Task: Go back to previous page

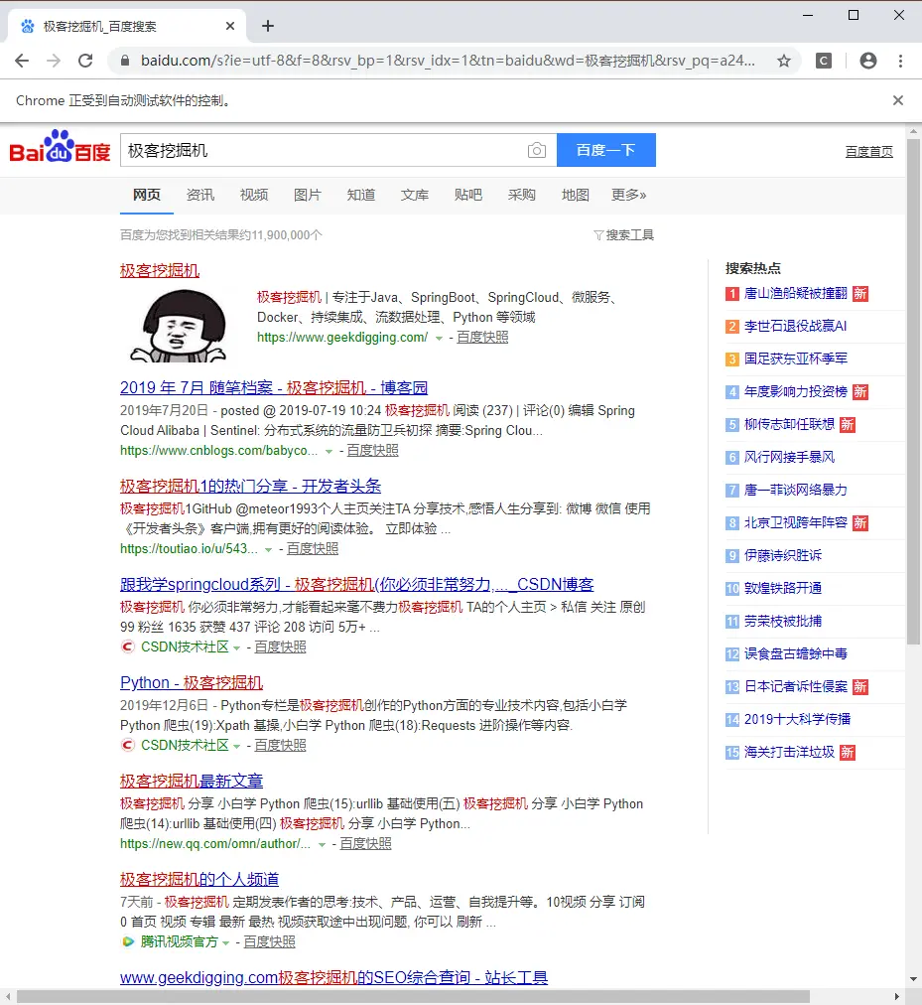Action: click(x=22, y=61)
